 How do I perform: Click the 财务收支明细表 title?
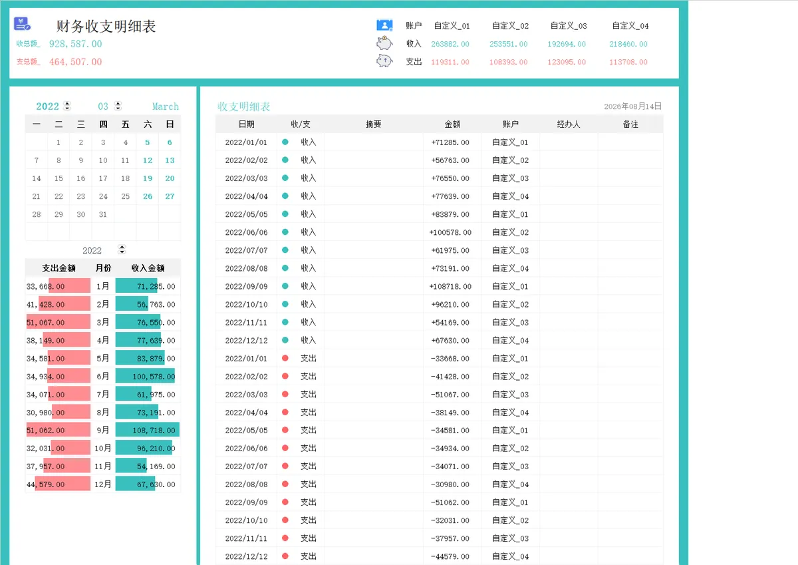pos(106,27)
